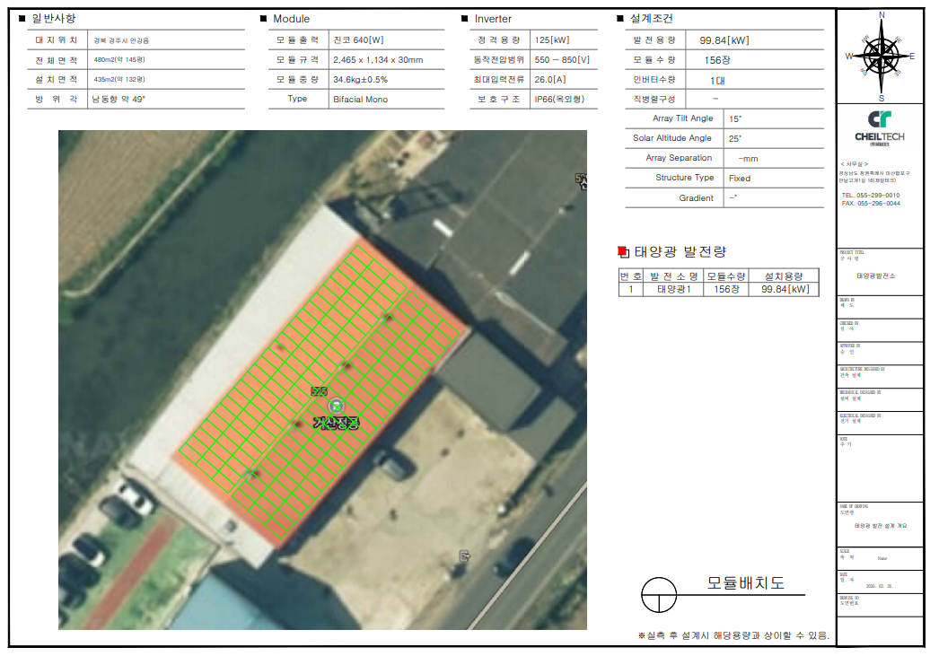Select the 모듈수량 156장 cell in 설계조건

(x=714, y=60)
